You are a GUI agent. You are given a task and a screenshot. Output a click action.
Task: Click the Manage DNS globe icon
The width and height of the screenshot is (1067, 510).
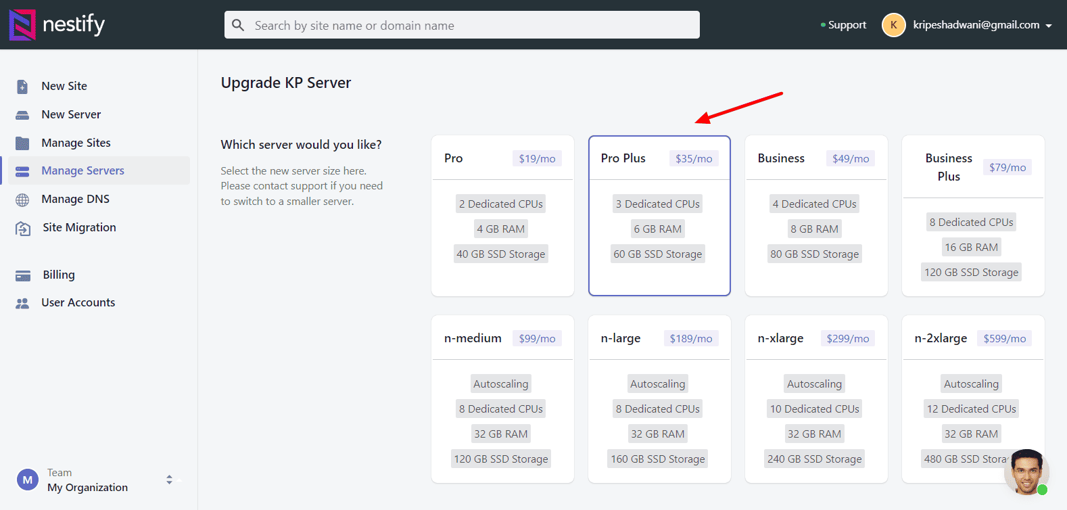(x=22, y=200)
